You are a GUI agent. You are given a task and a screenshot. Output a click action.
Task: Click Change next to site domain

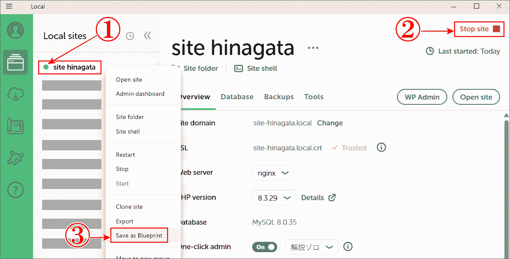pos(330,123)
